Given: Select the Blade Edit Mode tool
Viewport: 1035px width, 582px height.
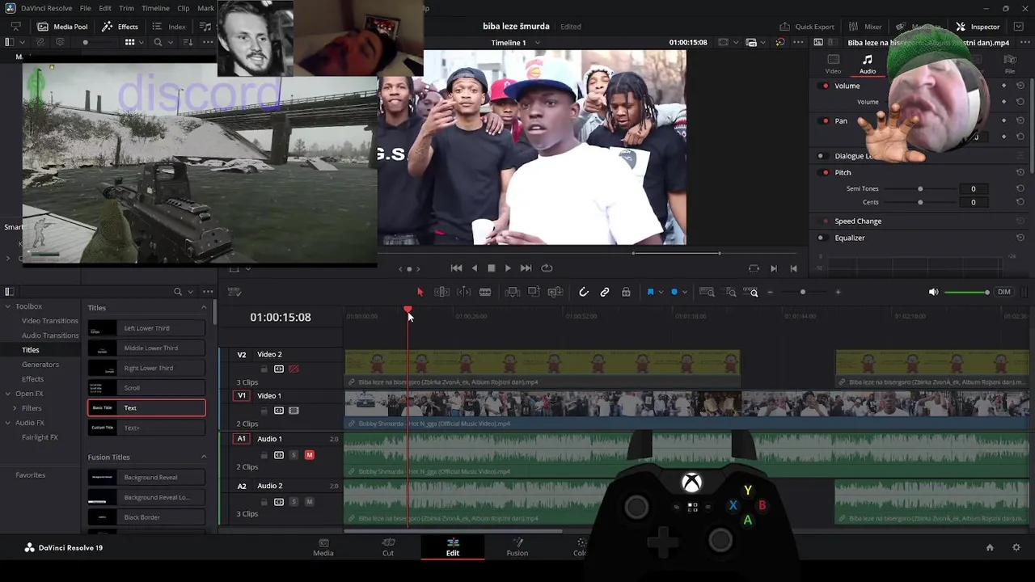Looking at the screenshot, I should [x=485, y=292].
